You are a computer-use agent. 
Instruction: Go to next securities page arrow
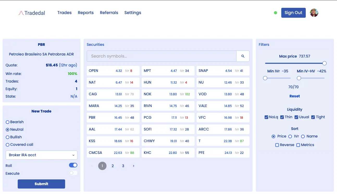pyautogui.click(x=134, y=166)
